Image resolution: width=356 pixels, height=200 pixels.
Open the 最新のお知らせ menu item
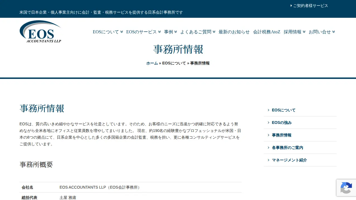point(234,32)
